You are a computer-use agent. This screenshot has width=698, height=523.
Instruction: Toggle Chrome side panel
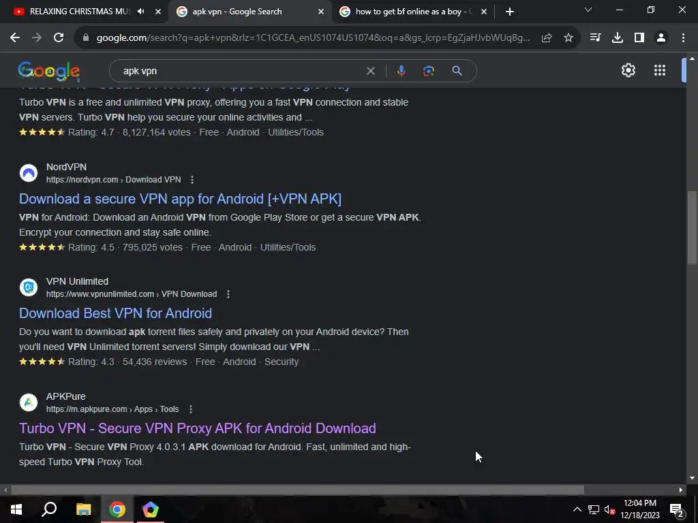coord(639,38)
